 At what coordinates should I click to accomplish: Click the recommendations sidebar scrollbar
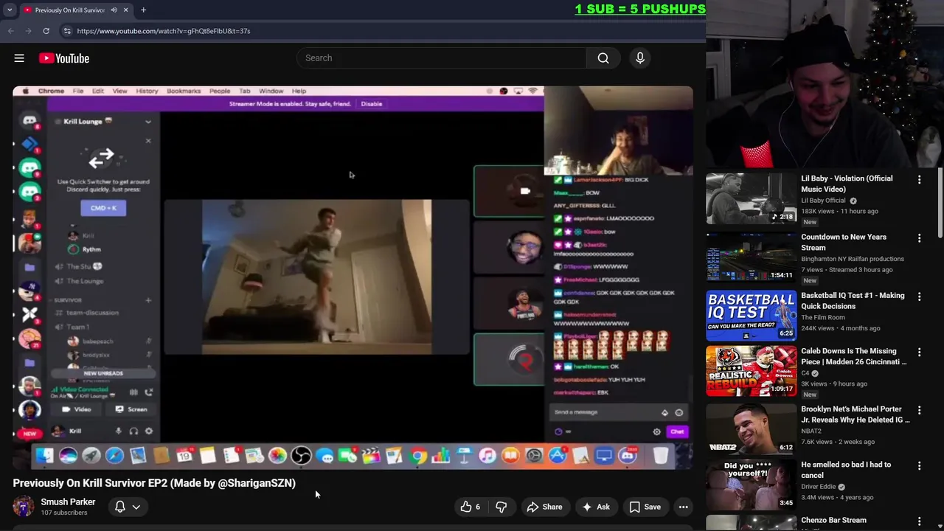[x=940, y=204]
